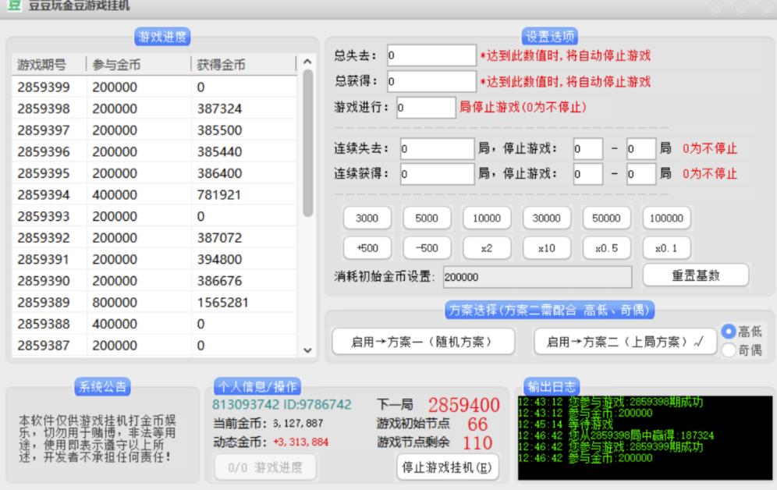This screenshot has width=777, height=490.
Task: Click the 总失去 input field
Action: click(431, 55)
